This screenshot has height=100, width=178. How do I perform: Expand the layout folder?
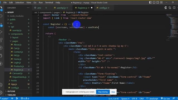15,37
